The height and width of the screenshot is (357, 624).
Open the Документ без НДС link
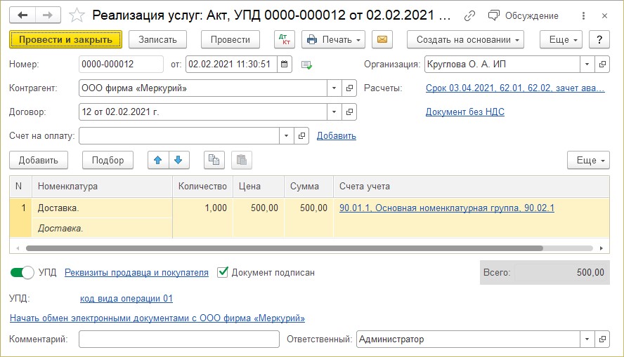coord(464,112)
